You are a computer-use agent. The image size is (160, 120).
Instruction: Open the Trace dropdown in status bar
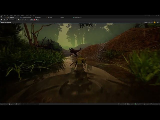click(120, 104)
